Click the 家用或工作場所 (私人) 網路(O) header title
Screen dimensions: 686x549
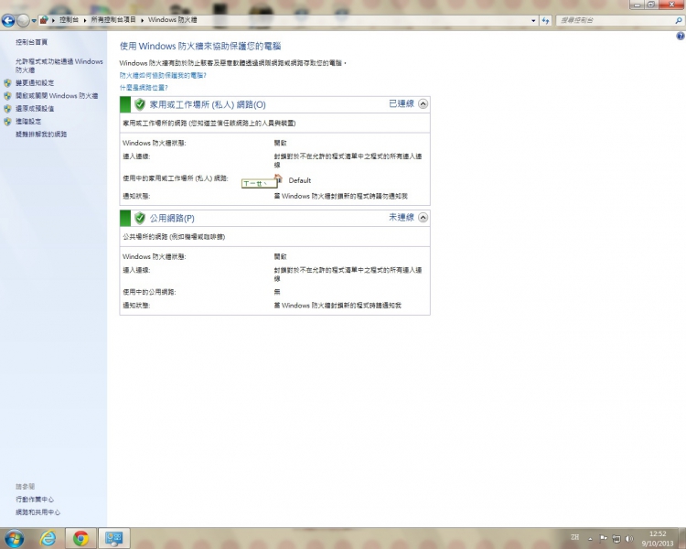[208, 104]
